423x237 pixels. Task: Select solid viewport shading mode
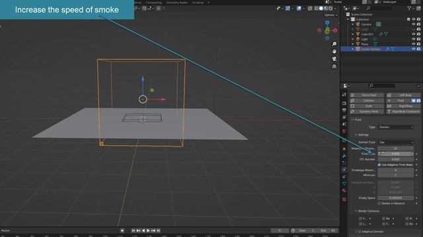click(321, 9)
